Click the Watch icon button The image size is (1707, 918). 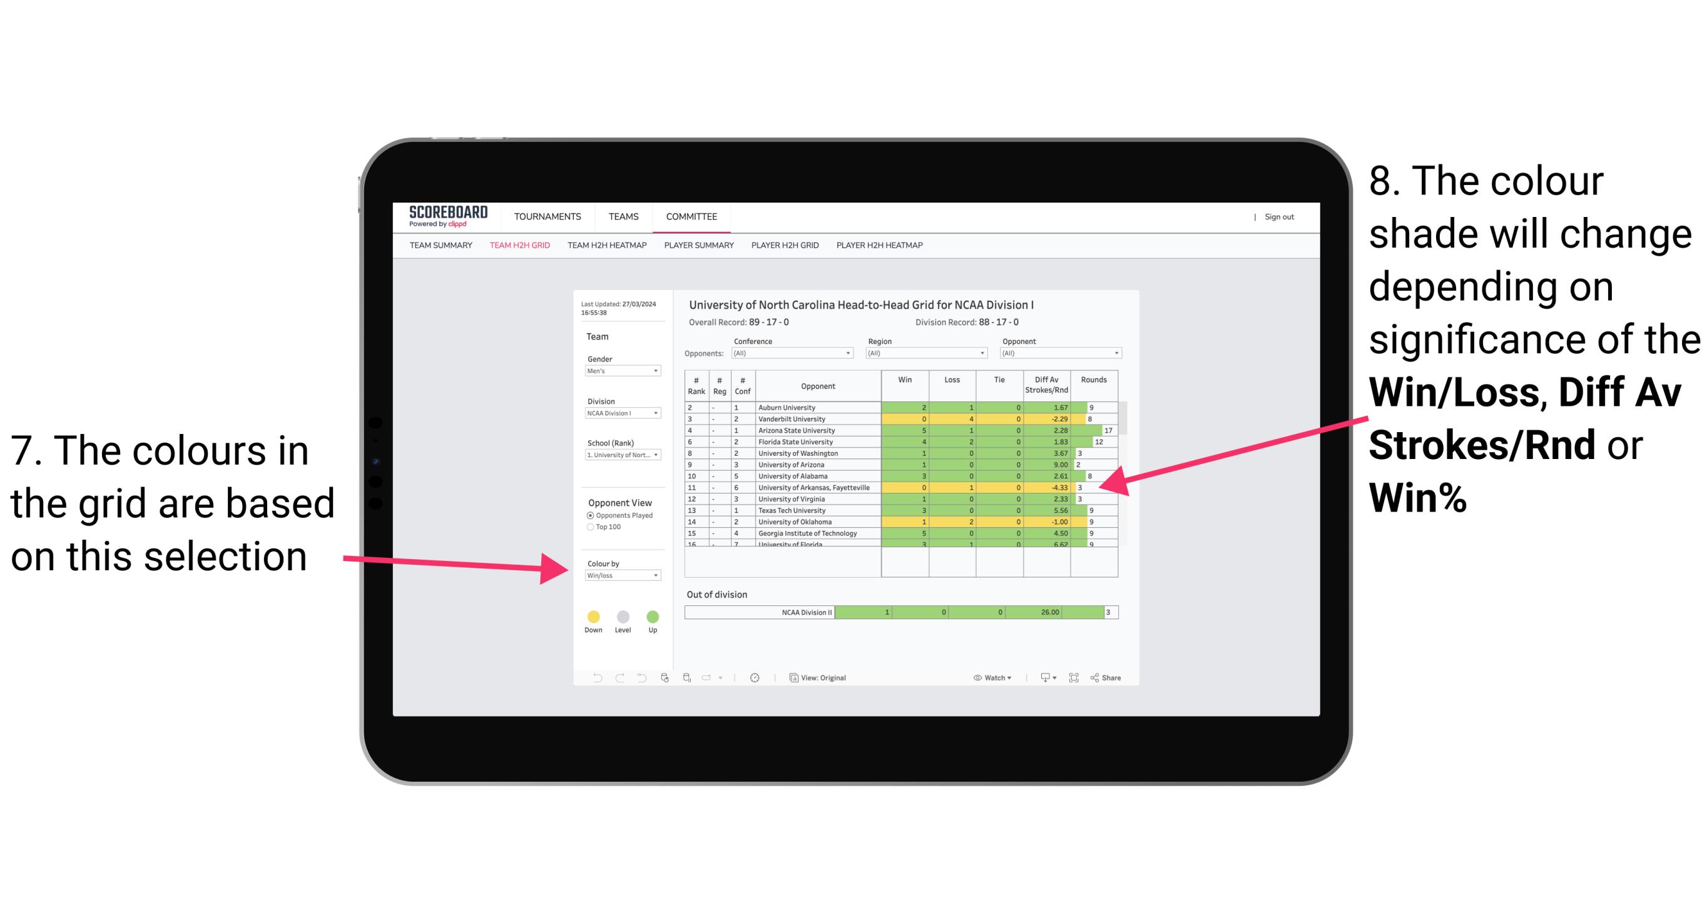(x=977, y=677)
